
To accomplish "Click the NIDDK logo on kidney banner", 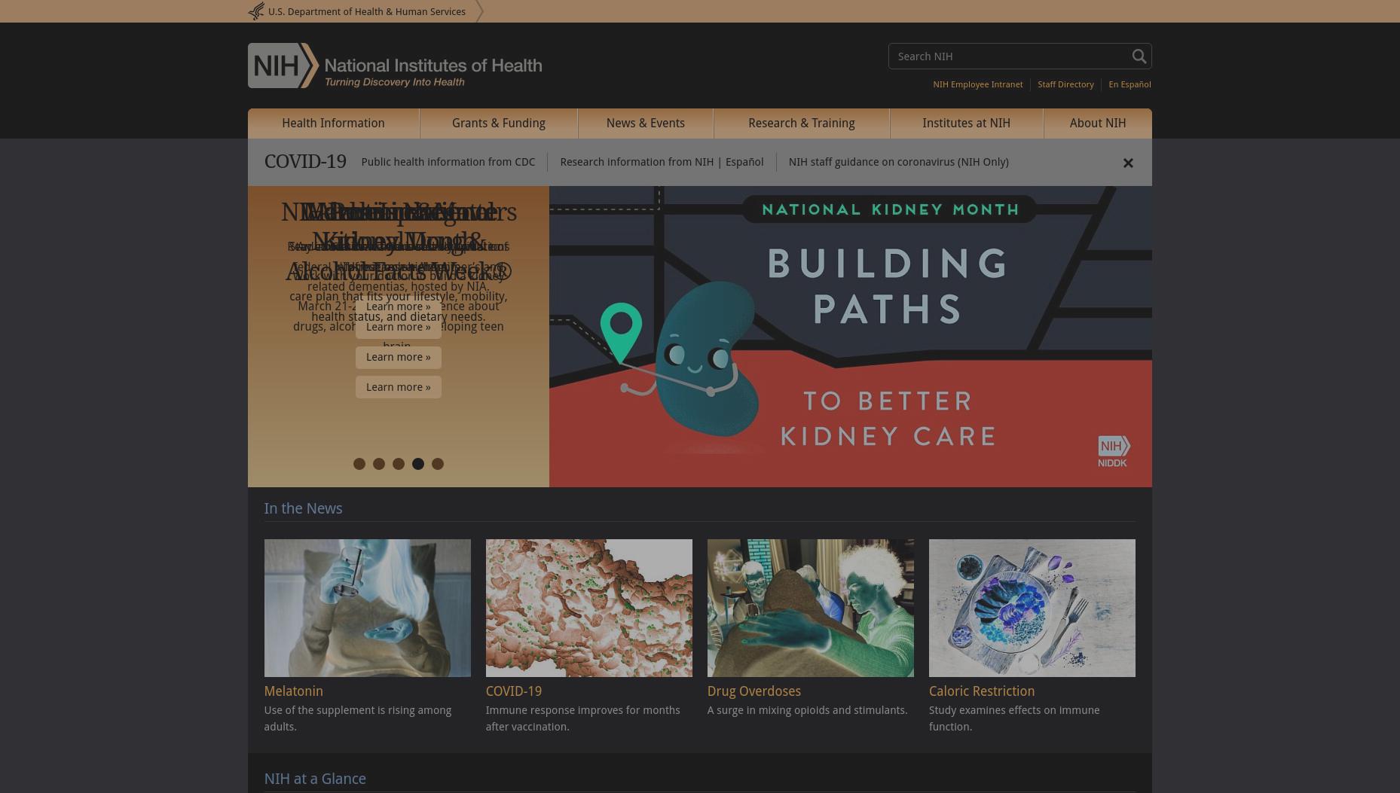I will 1114,451.
